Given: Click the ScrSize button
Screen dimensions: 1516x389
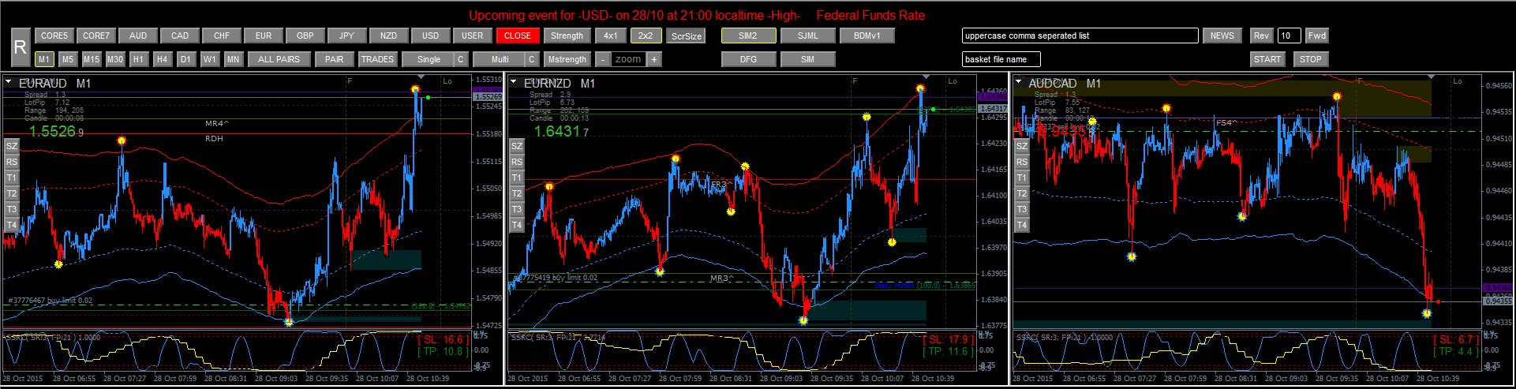Looking at the screenshot, I should [x=686, y=36].
